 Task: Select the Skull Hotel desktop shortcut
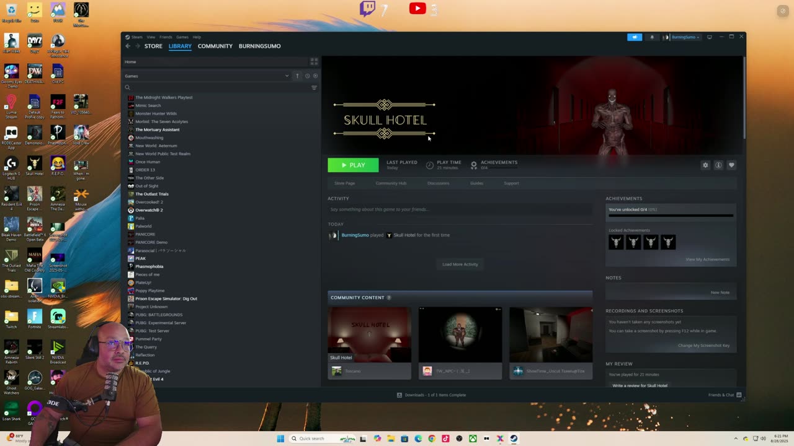coord(35,166)
